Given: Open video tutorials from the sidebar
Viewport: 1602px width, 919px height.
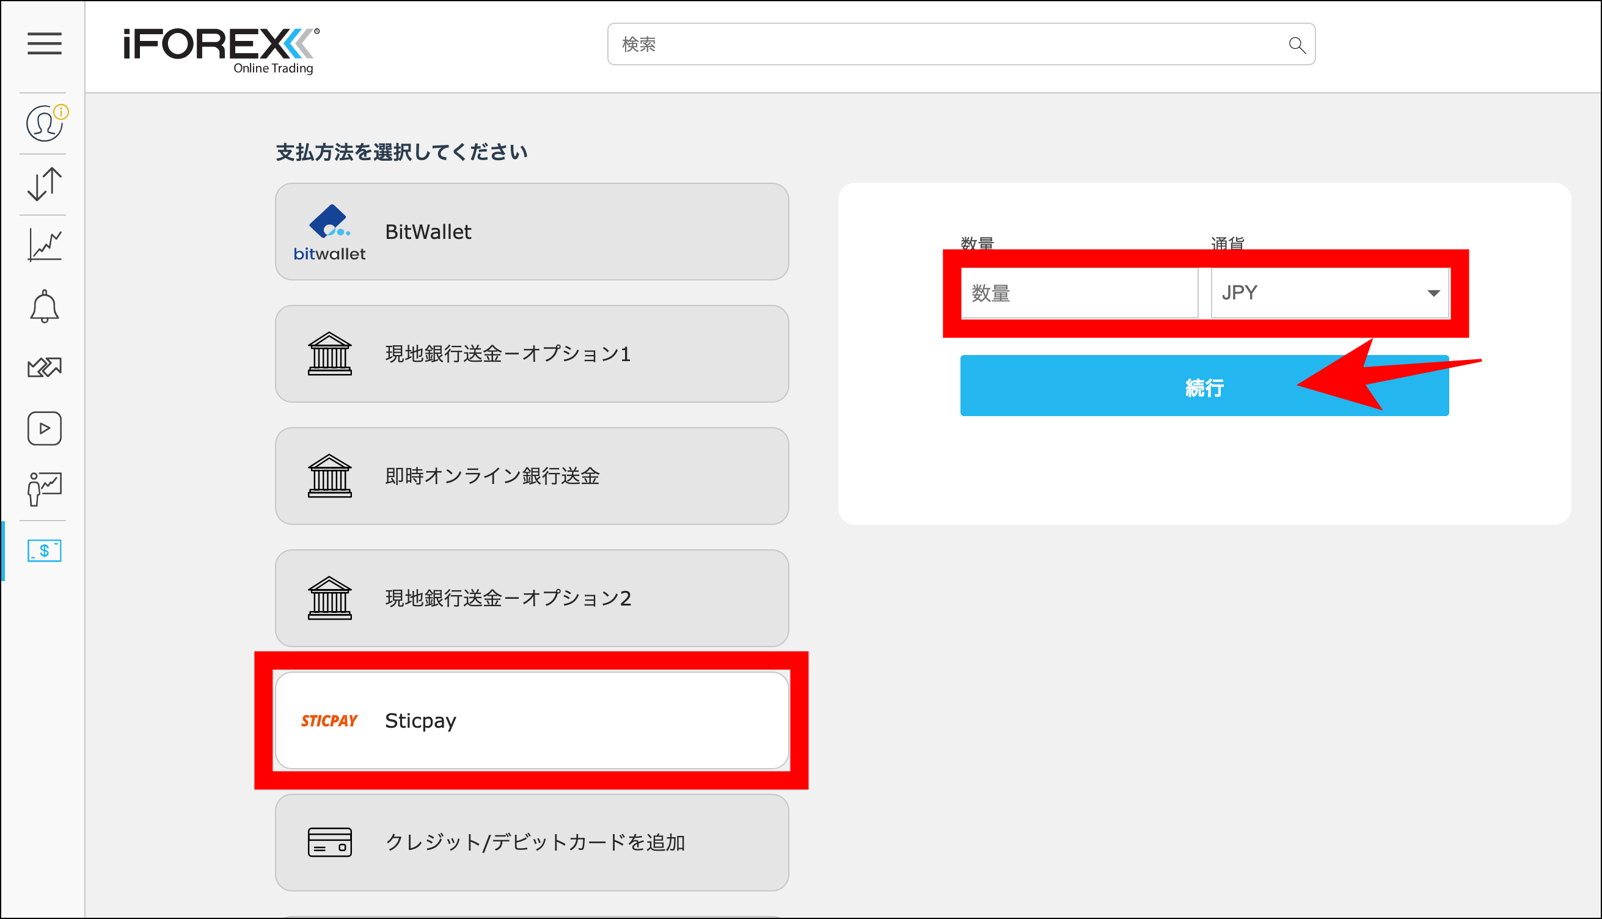Looking at the screenshot, I should [x=43, y=428].
